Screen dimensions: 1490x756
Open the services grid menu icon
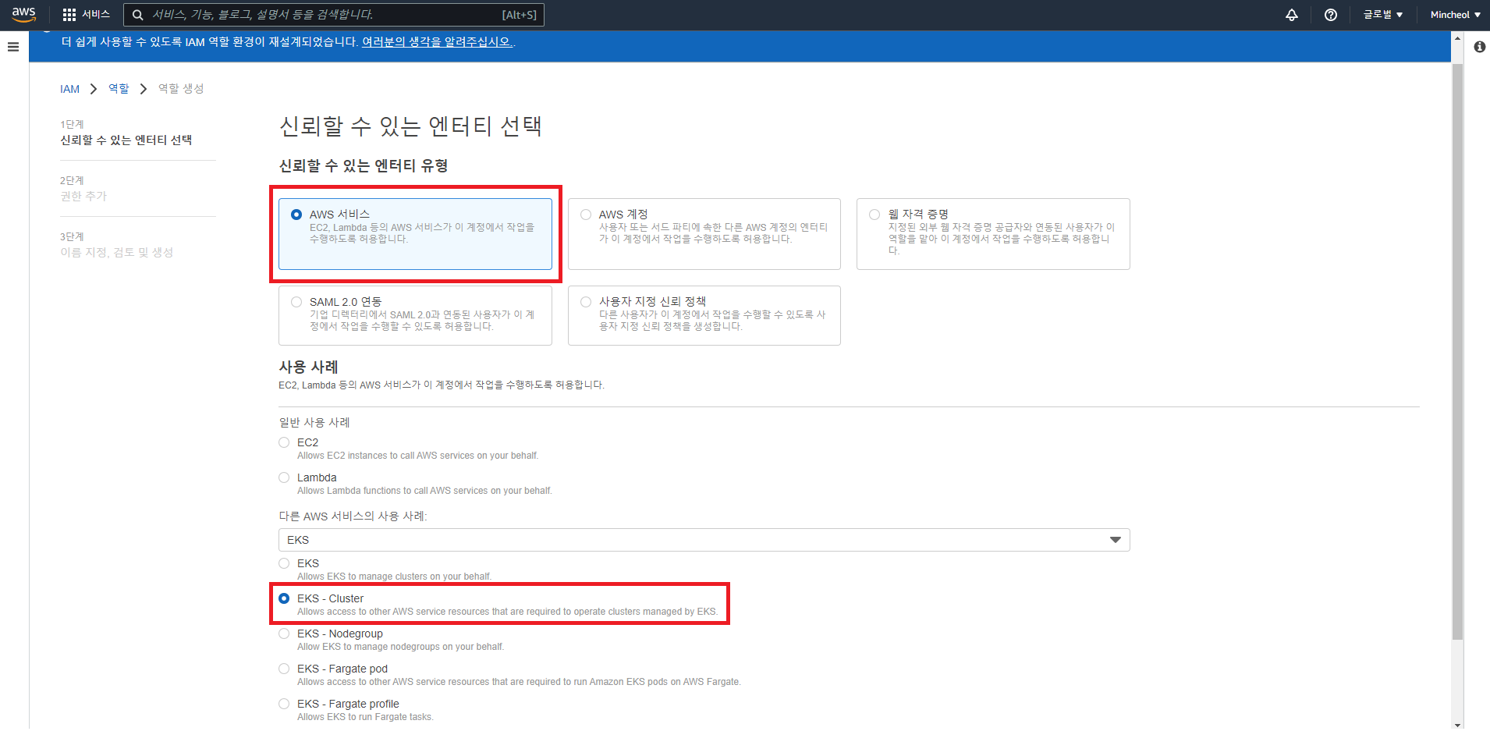(x=69, y=15)
